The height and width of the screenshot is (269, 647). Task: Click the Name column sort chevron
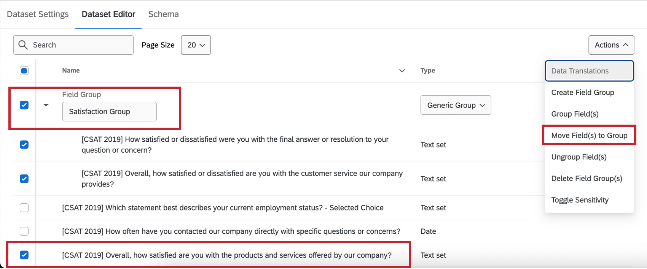pos(402,71)
